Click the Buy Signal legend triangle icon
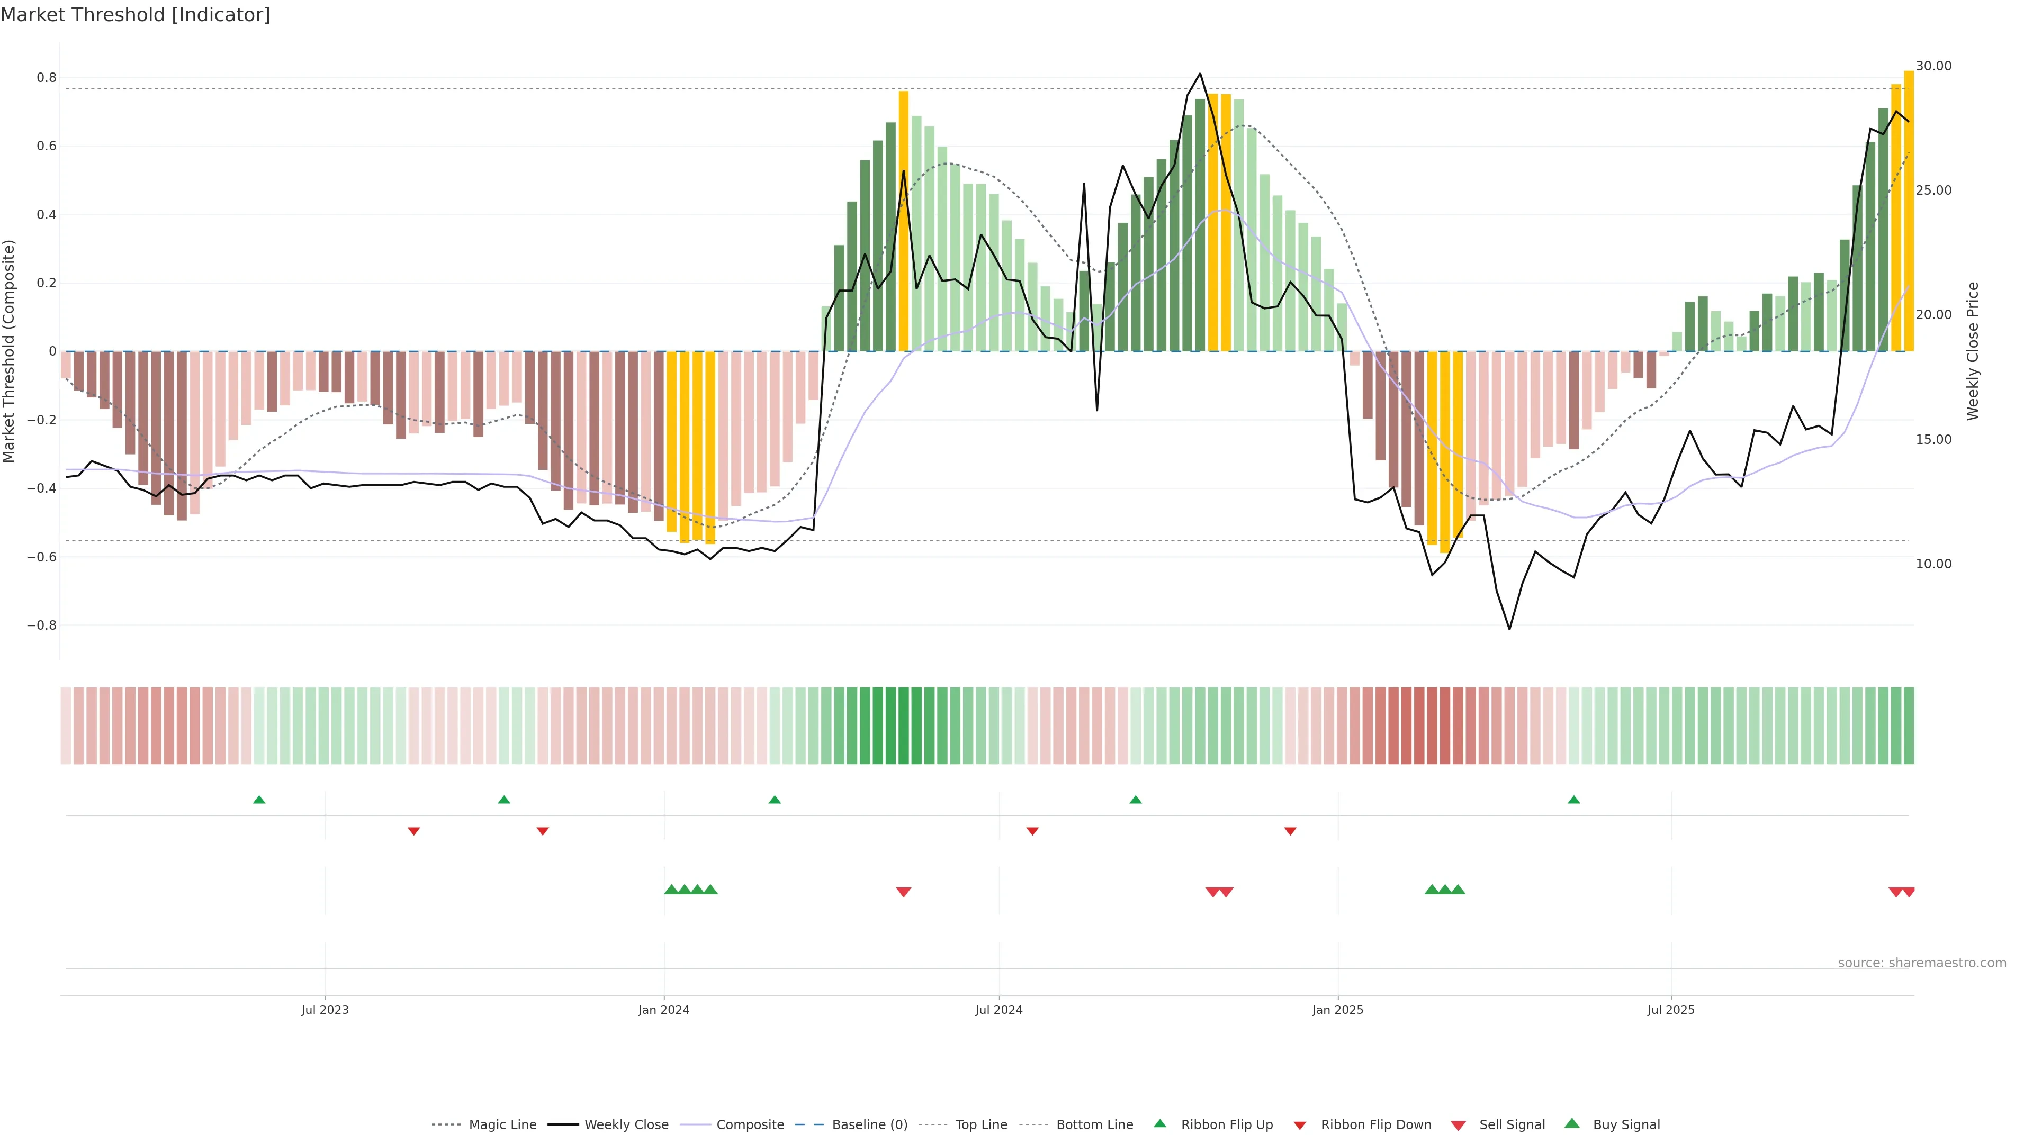Image resolution: width=2033 pixels, height=1143 pixels. (1572, 1123)
